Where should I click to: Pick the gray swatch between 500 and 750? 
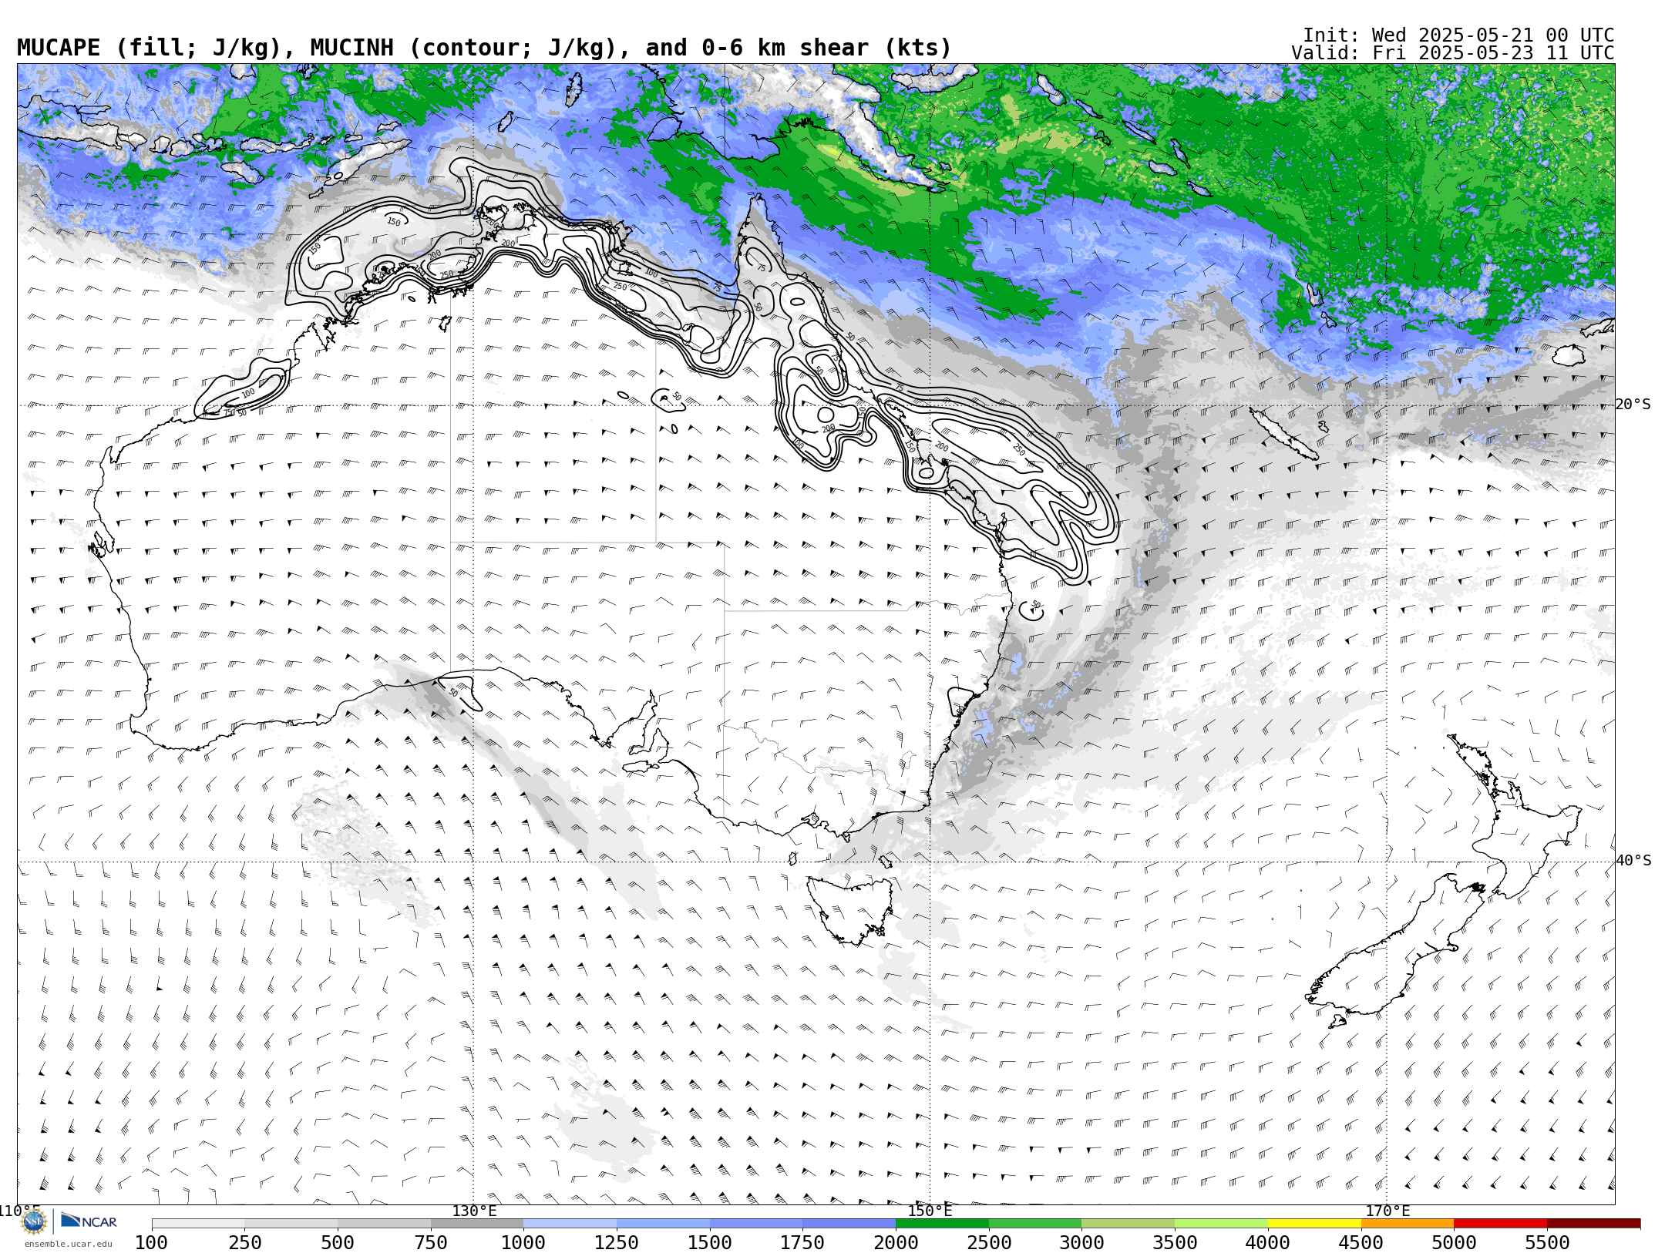[384, 1224]
